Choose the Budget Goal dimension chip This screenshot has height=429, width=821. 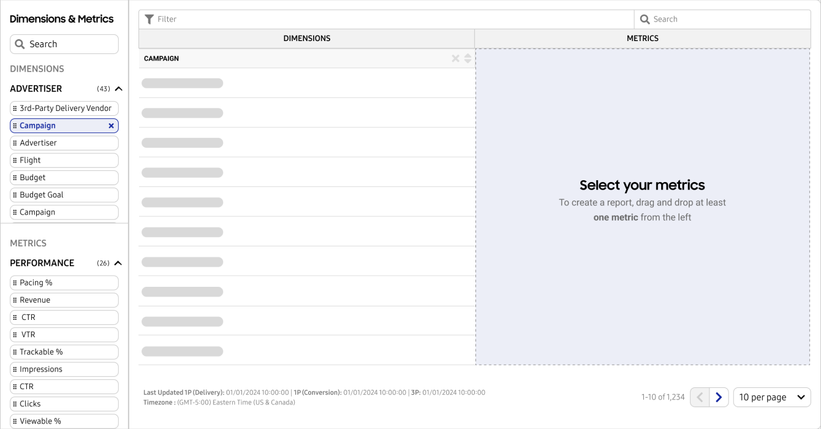click(x=65, y=195)
